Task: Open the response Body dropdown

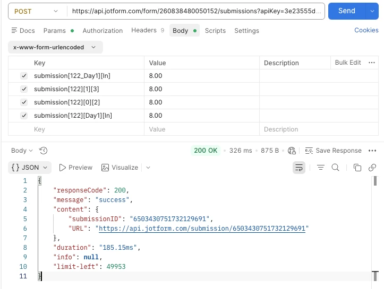Action: (x=22, y=151)
